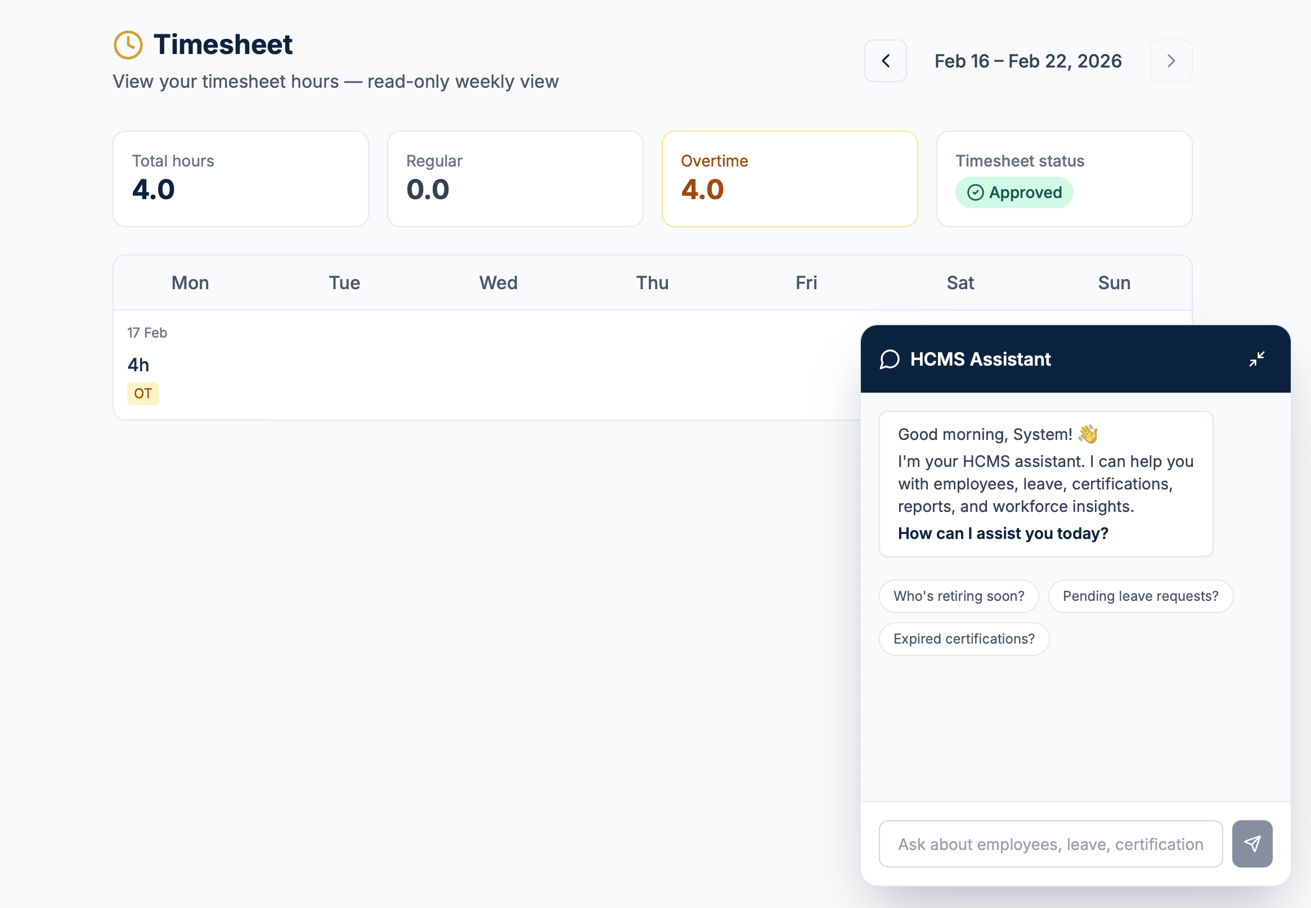Select the "Who's retiring soon?" suggestion
This screenshot has width=1311, height=908.
click(x=959, y=596)
